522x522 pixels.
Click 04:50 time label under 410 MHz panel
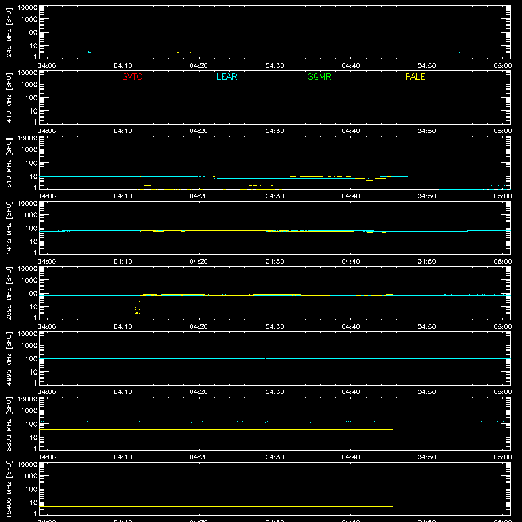point(427,131)
